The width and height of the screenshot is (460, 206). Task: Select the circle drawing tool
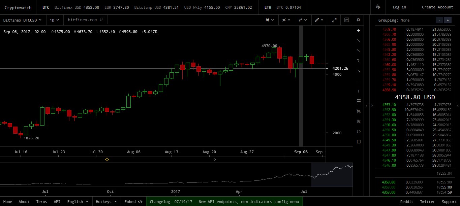pos(359,132)
